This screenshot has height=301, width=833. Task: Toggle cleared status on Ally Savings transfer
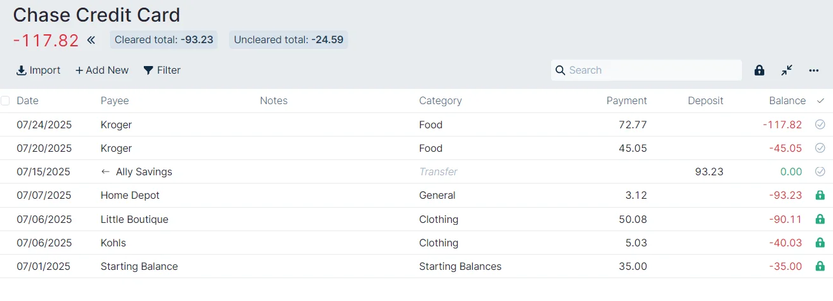tap(820, 171)
